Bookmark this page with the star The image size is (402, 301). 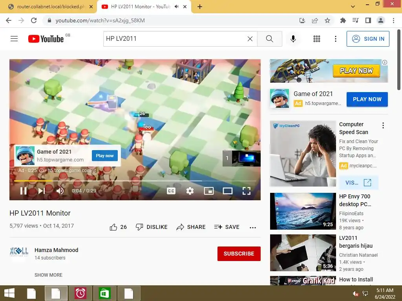tap(327, 20)
